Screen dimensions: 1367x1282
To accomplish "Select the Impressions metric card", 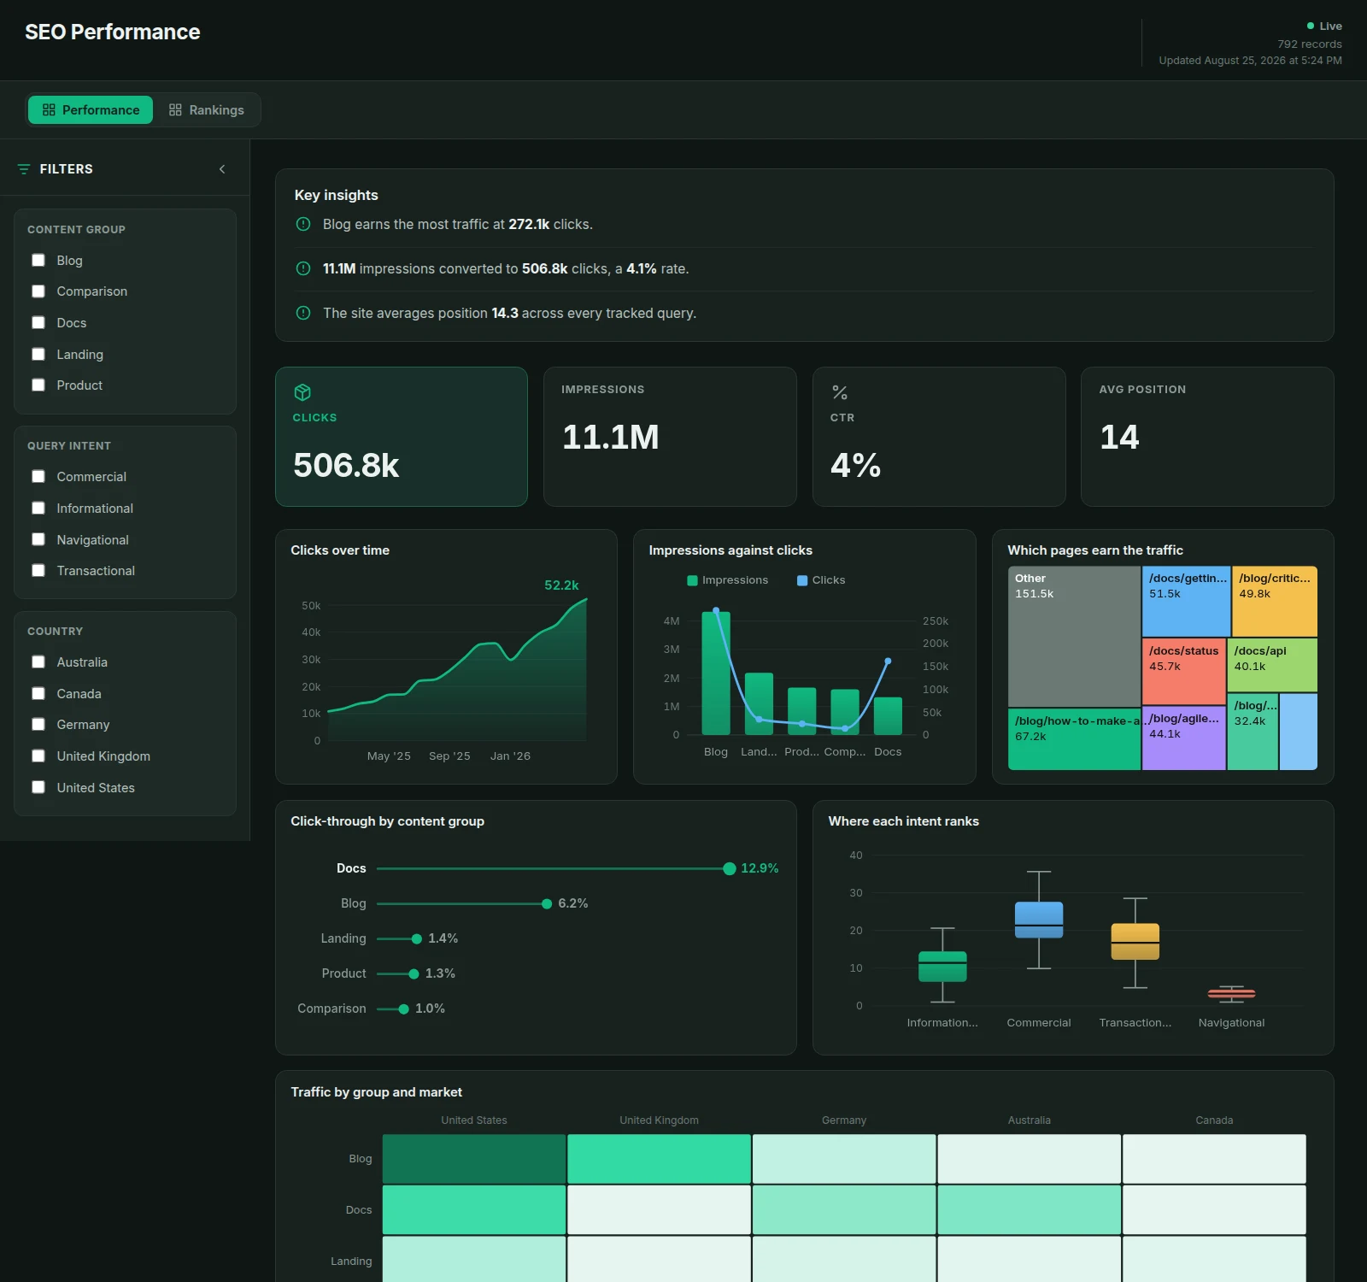I will (x=670, y=437).
